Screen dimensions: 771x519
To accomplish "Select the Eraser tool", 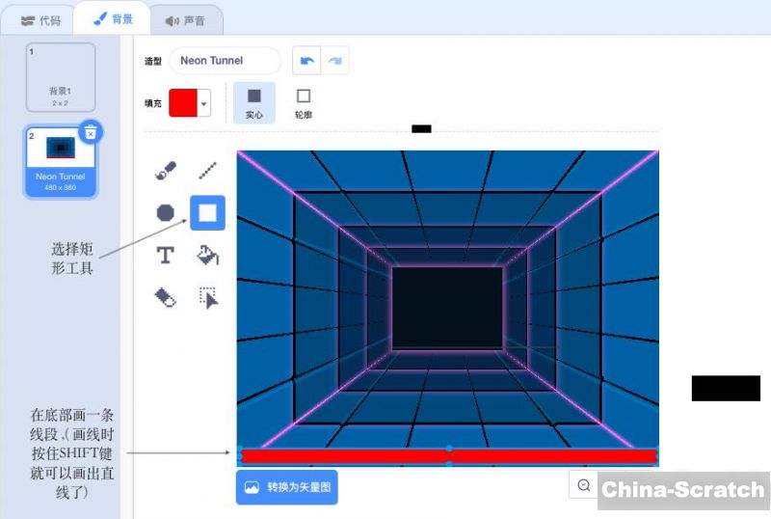I will pos(165,297).
